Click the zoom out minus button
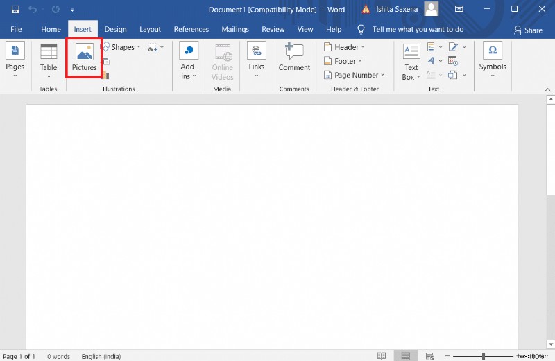555x361 pixels. [x=447, y=356]
